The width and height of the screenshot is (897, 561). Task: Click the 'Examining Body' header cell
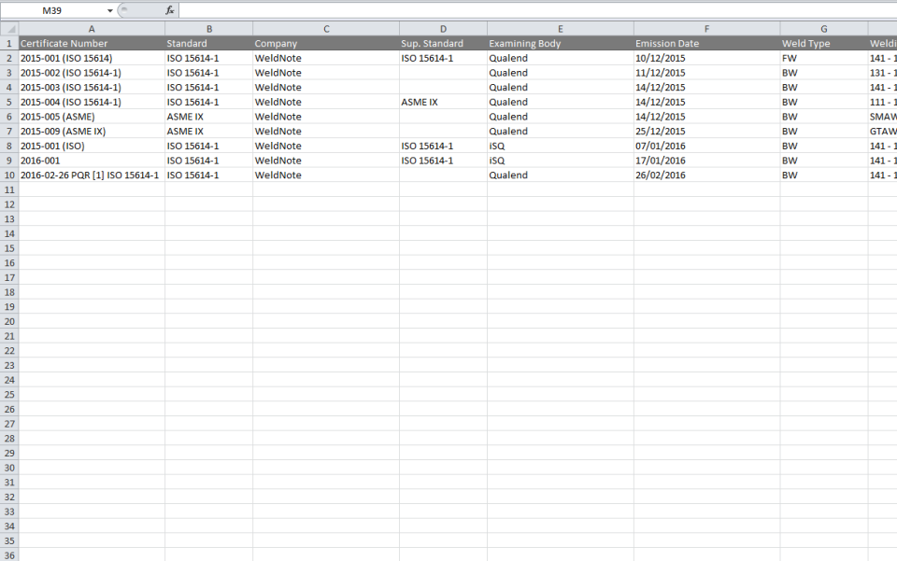point(561,44)
